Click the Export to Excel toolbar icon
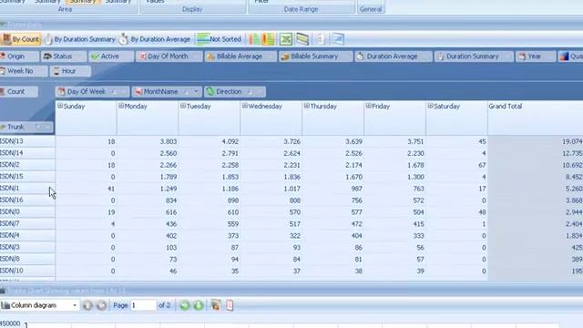This screenshot has height=328, width=583. (x=285, y=39)
